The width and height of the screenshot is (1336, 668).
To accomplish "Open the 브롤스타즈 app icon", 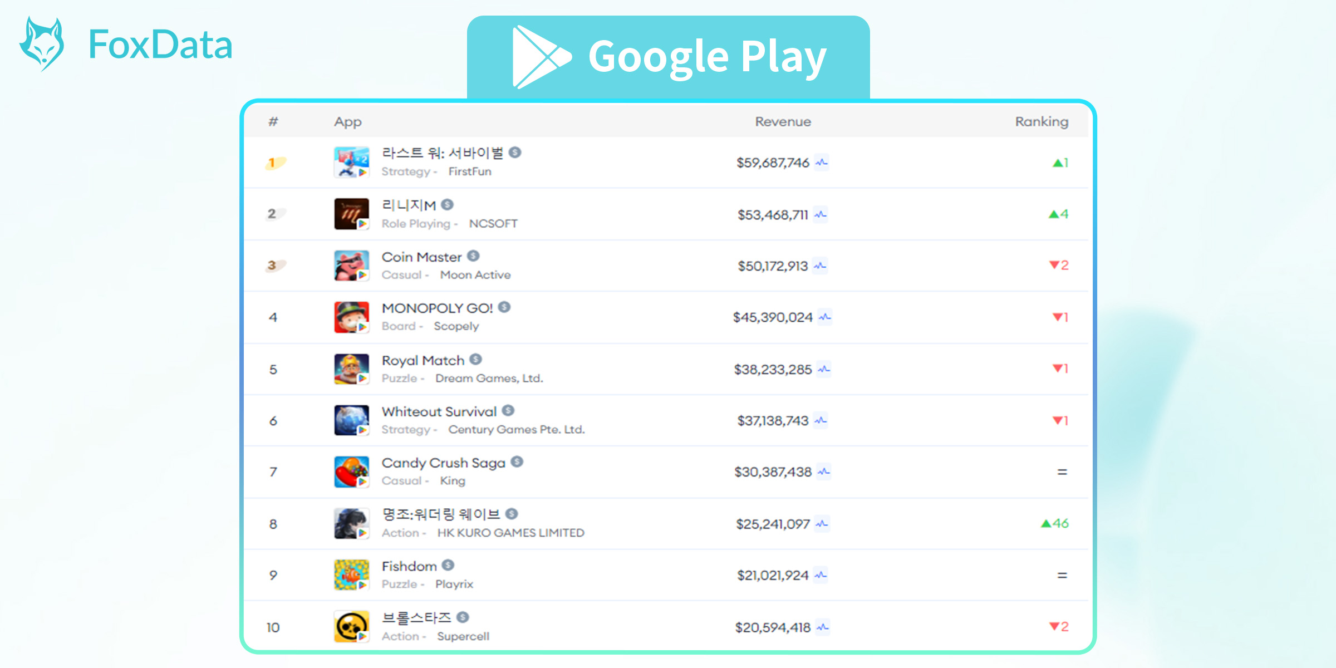I will (351, 627).
